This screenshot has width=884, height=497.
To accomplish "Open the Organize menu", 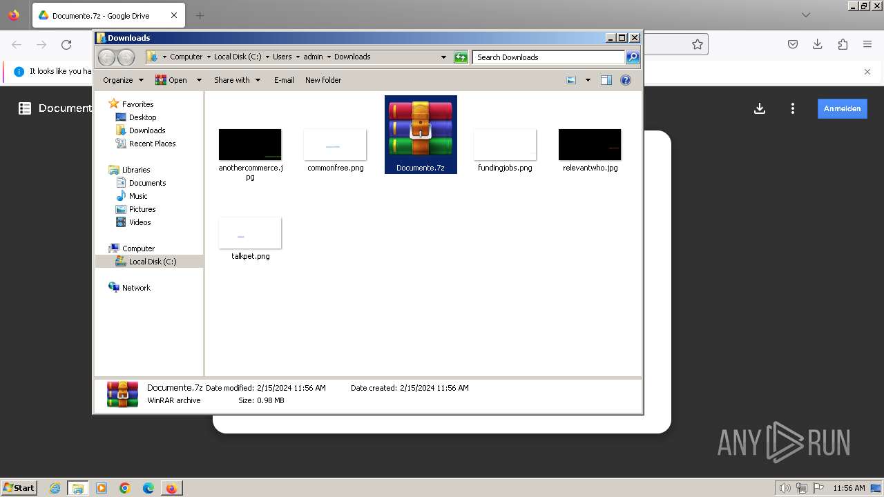I will pos(123,80).
